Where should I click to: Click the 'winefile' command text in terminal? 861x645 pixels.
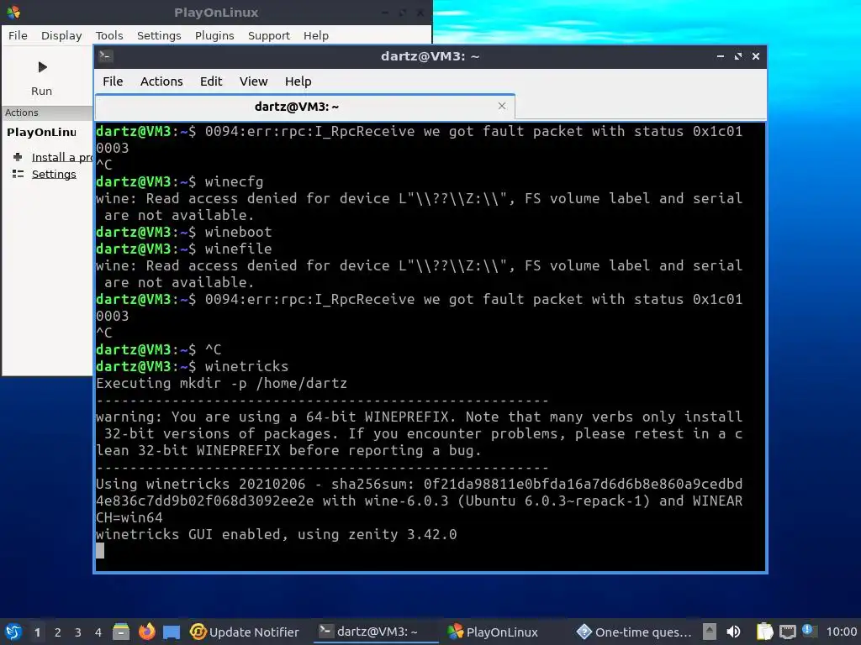pyautogui.click(x=238, y=249)
